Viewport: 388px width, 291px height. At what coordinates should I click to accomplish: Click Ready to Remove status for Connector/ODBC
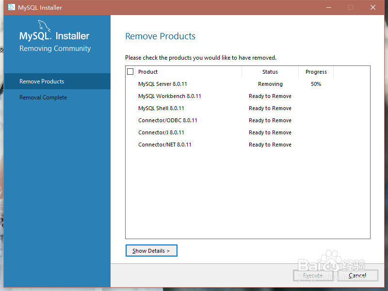click(270, 120)
